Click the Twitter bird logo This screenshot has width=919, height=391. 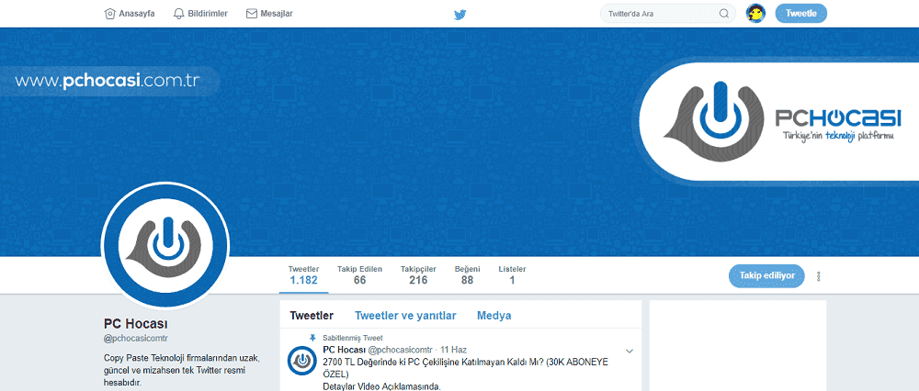pyautogui.click(x=460, y=15)
